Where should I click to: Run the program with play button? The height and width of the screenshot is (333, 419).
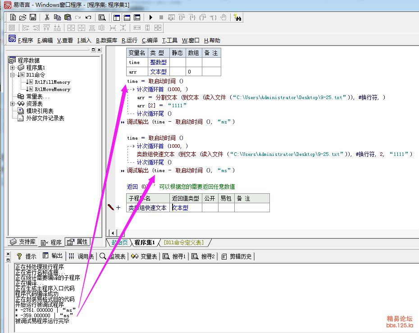[x=151, y=18]
